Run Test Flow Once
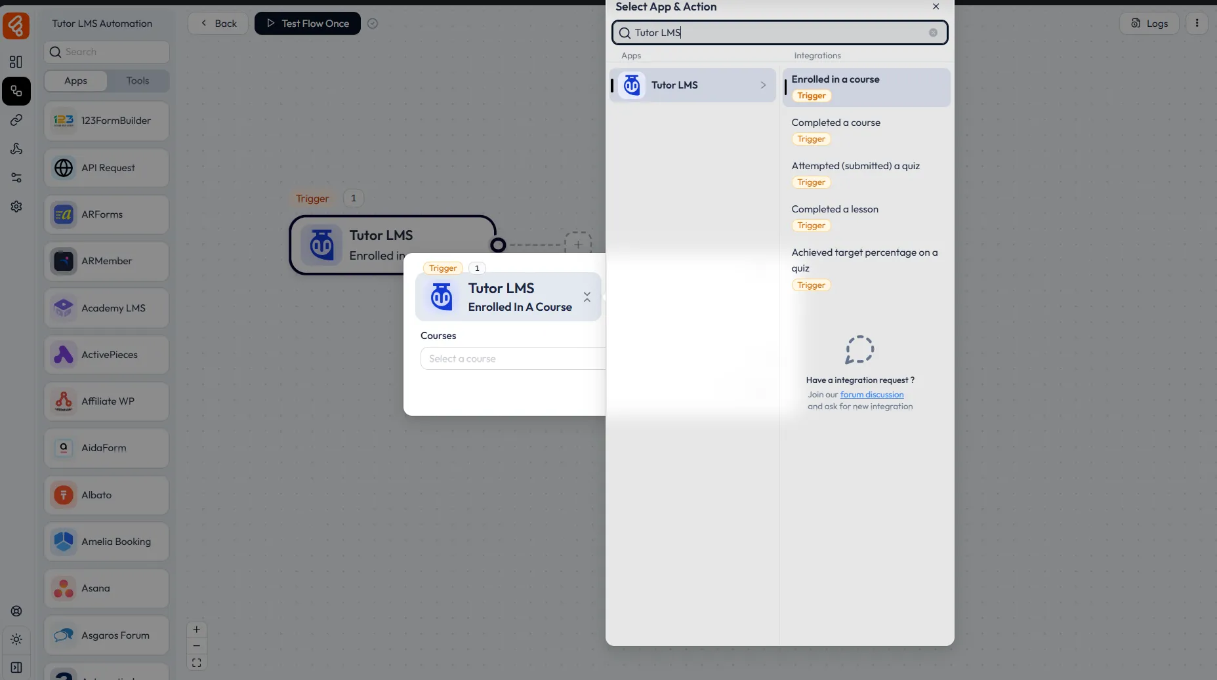 tap(308, 24)
